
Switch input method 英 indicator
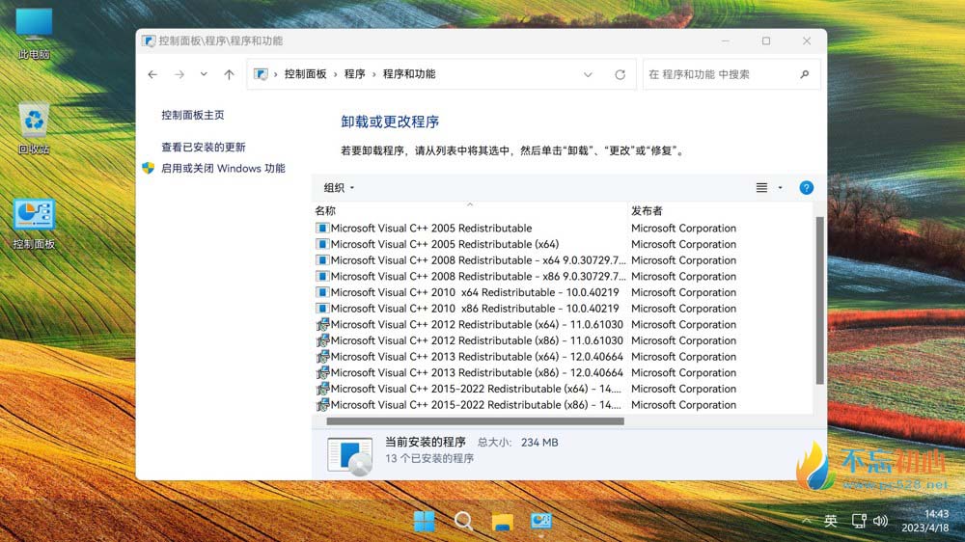coord(831,521)
